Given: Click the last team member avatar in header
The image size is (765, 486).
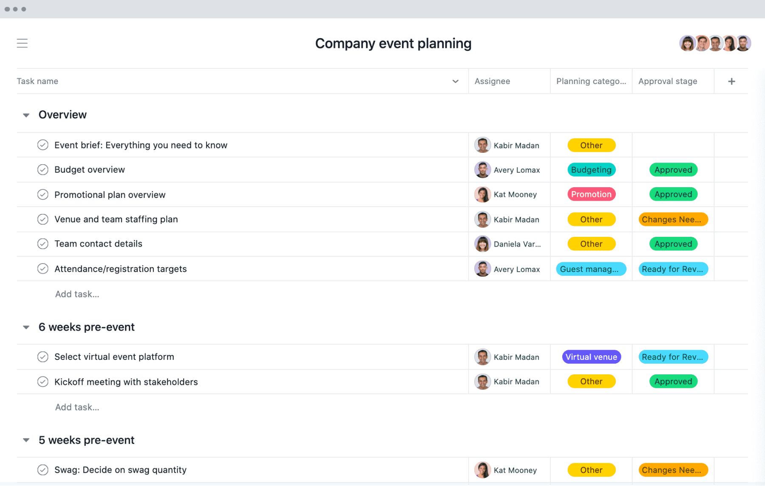Looking at the screenshot, I should (744, 43).
